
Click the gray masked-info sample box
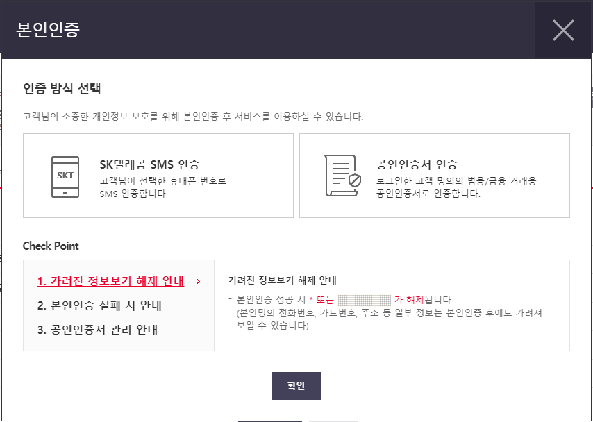coord(364,301)
